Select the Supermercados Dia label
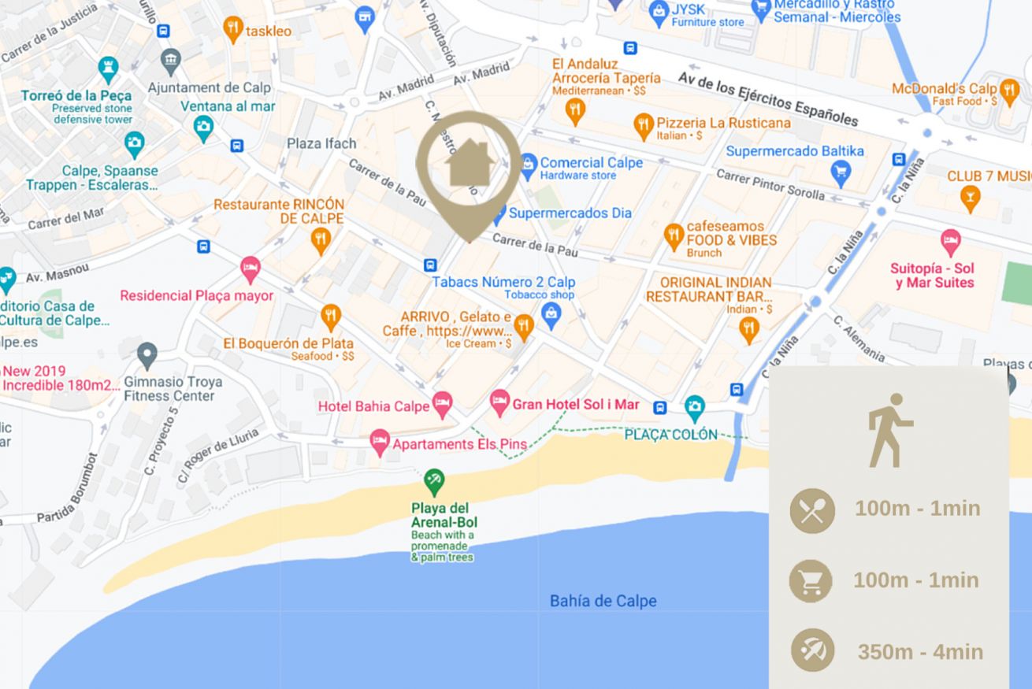The width and height of the screenshot is (1032, 689). pyautogui.click(x=570, y=213)
